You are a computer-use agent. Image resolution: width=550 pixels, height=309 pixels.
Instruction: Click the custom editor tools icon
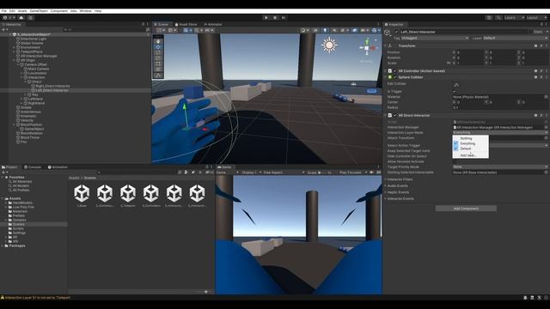click(158, 75)
